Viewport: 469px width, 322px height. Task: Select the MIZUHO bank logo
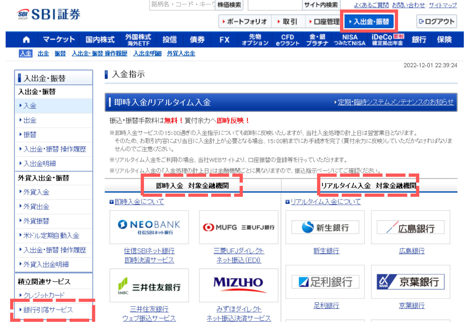238,285
